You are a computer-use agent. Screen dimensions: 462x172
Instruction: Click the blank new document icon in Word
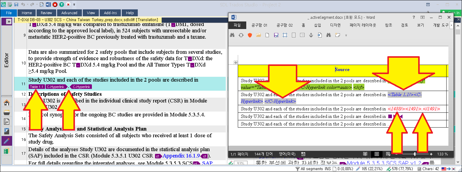[x=267, y=35]
